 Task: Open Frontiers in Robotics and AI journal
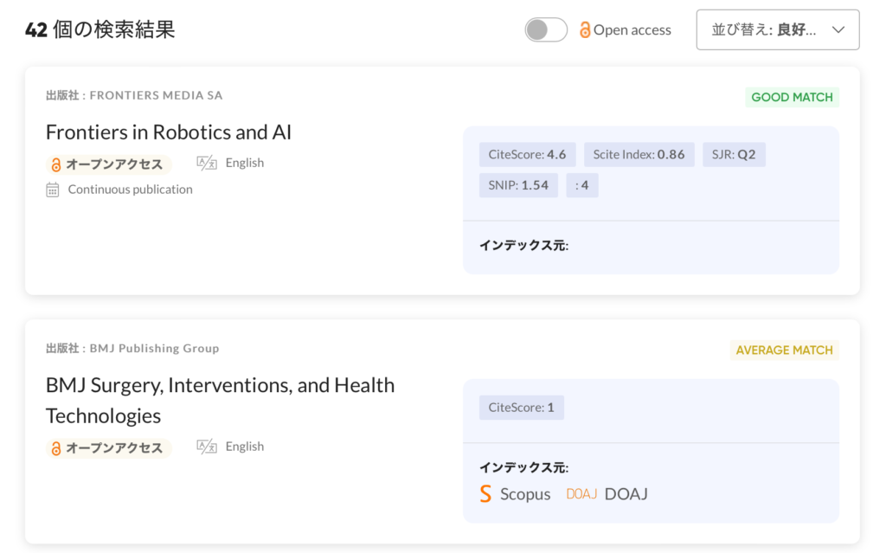point(169,132)
